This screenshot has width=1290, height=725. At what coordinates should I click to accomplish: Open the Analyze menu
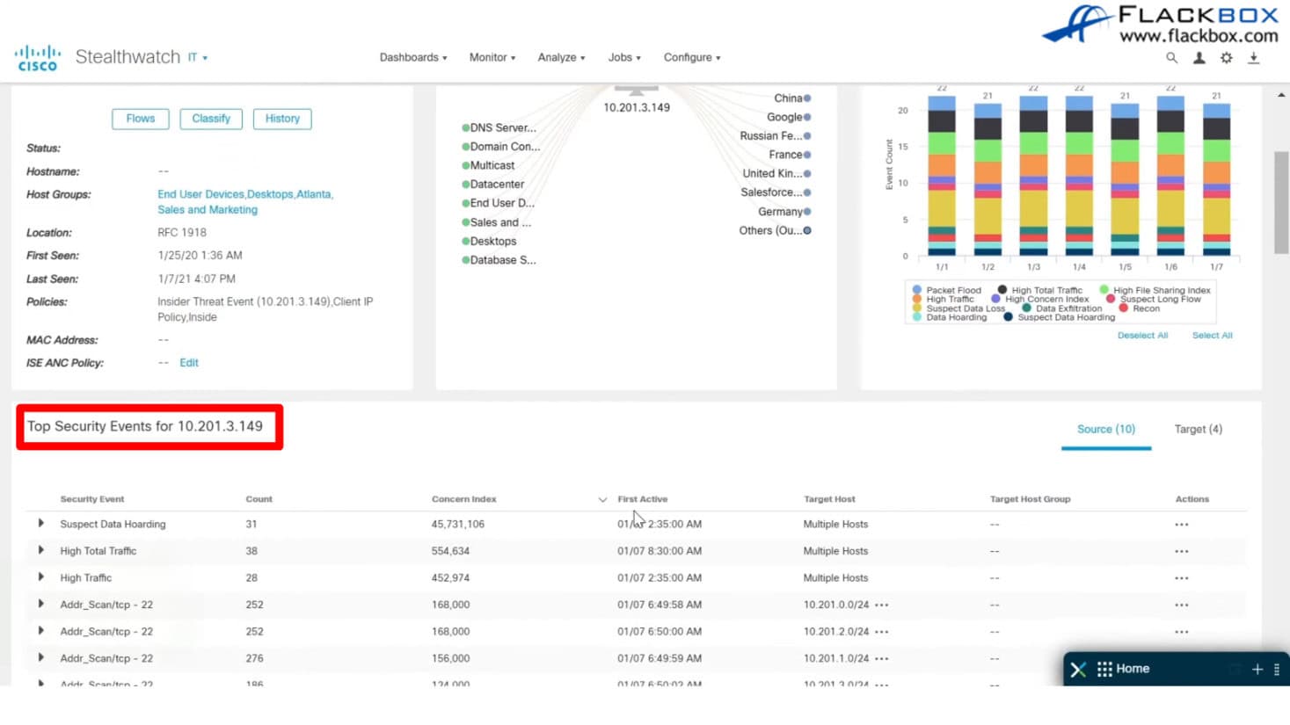(x=561, y=58)
